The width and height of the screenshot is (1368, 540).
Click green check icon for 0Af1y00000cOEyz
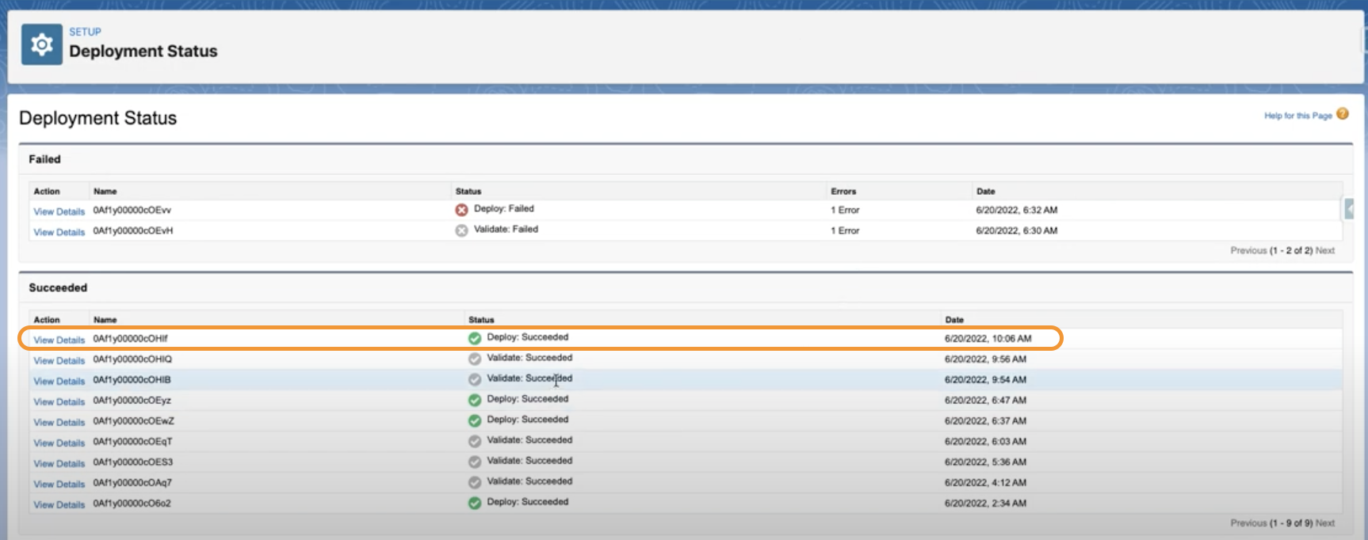pos(475,400)
